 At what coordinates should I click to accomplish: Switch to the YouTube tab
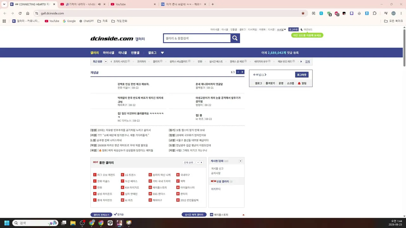tap(133, 4)
